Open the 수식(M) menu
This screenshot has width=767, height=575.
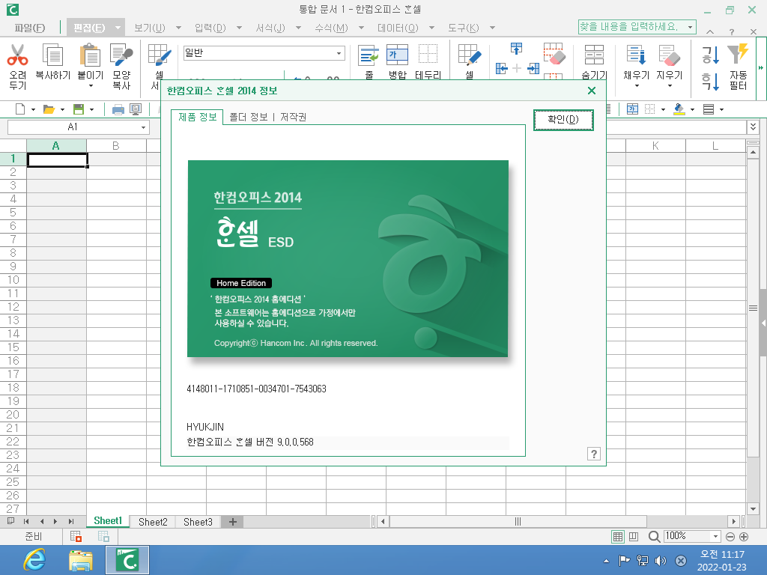331,28
